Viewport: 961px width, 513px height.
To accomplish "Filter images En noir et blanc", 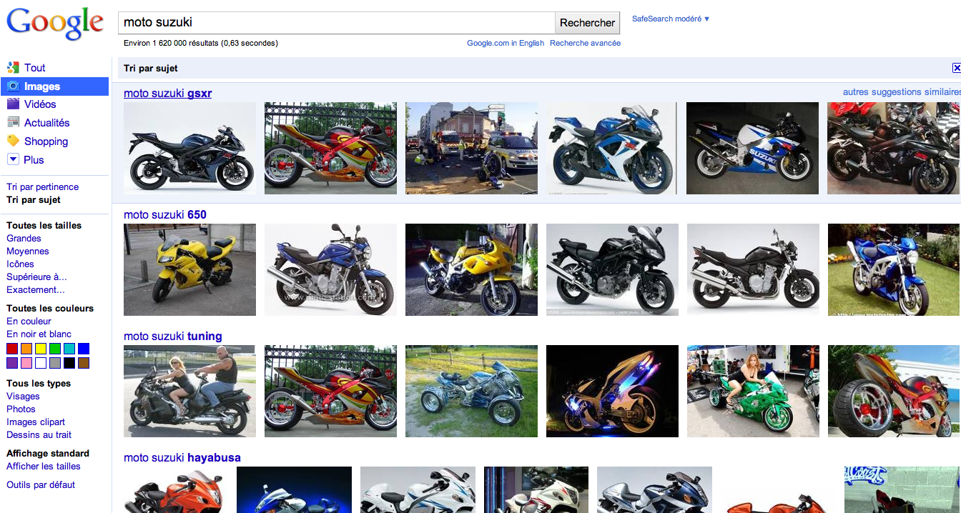I will 39,334.
